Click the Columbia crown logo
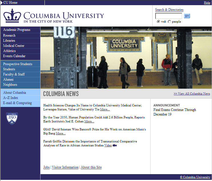The image size is (212, 181). click(12, 15)
